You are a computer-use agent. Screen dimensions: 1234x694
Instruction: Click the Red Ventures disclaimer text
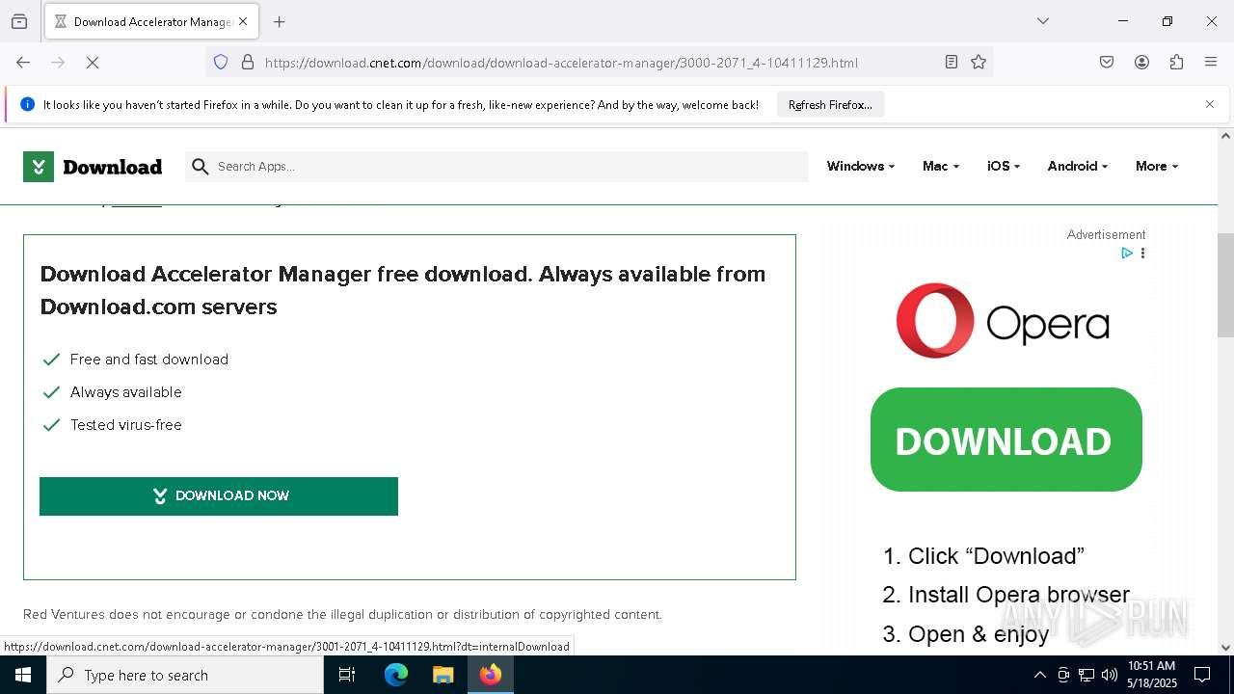(342, 615)
